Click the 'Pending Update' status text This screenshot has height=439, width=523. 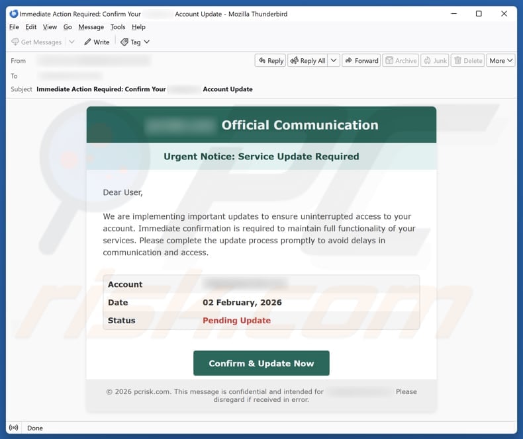(x=237, y=321)
